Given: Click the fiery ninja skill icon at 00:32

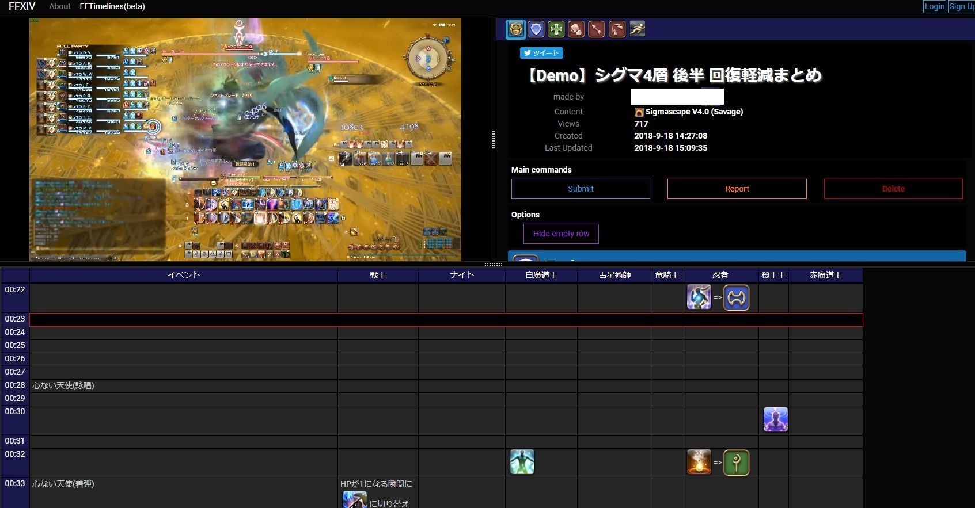Looking at the screenshot, I should [699, 462].
